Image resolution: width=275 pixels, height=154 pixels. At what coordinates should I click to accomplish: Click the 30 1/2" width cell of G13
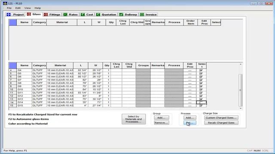coord(95,99)
